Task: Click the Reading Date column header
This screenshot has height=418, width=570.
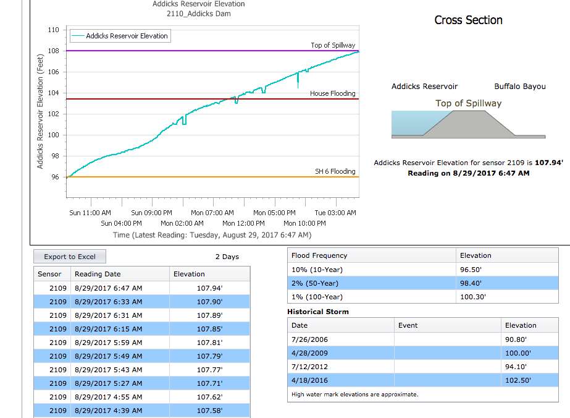Action: point(98,274)
